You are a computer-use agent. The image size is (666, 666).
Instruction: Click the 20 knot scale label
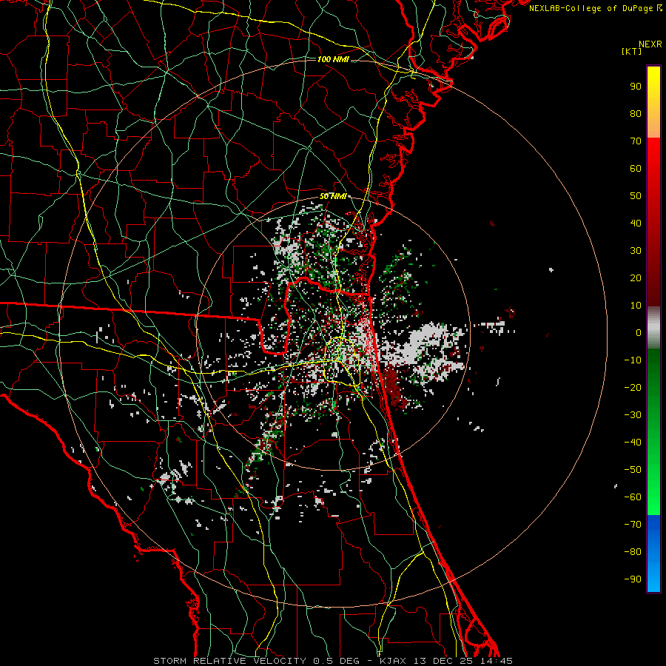(636, 277)
